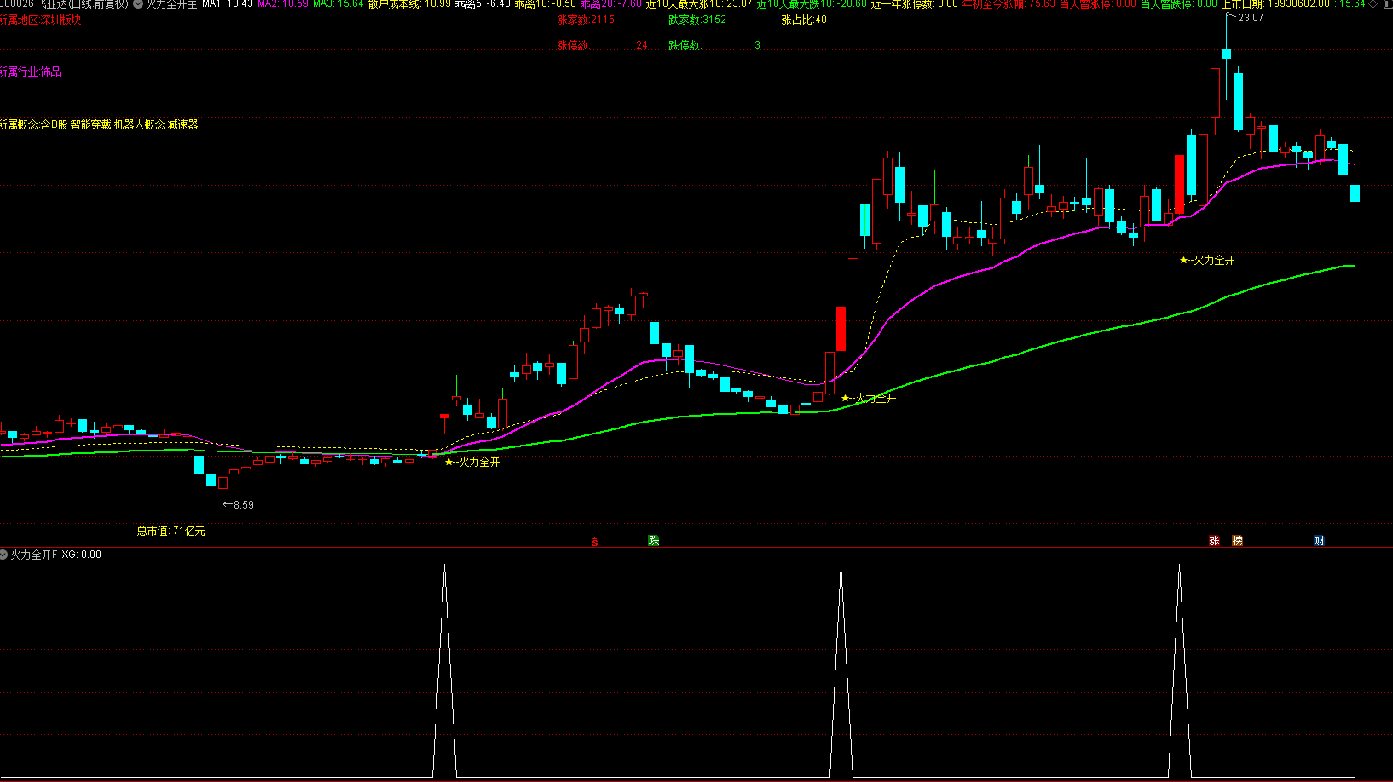This screenshot has width=1393, height=782.
Task: Click the diamond icon in the header
Action: click(1373, 3)
